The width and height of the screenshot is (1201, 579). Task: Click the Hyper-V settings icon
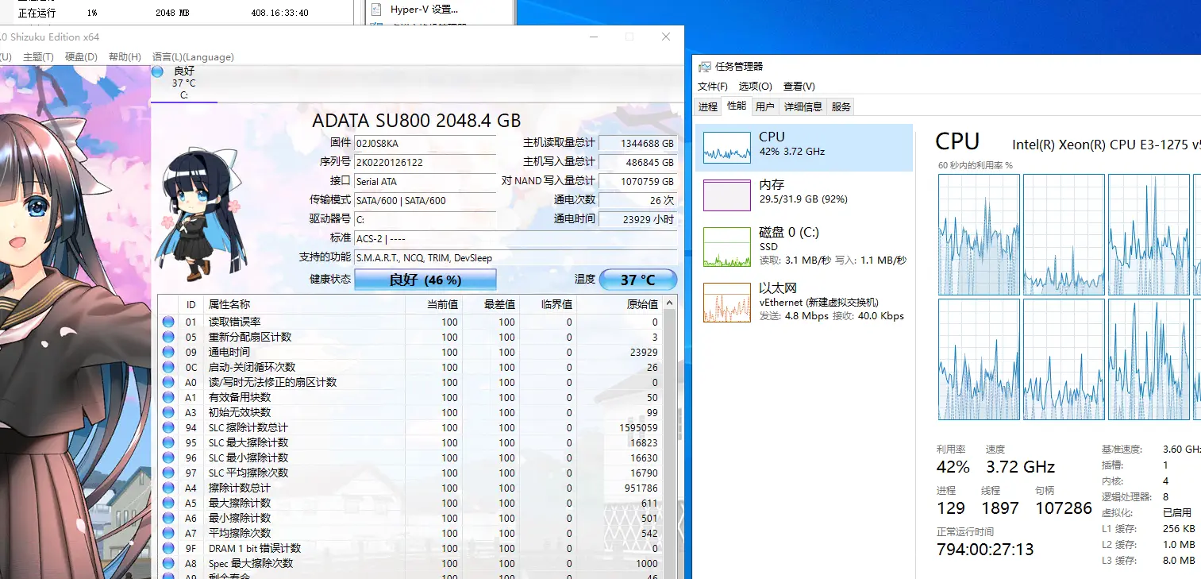pos(376,10)
